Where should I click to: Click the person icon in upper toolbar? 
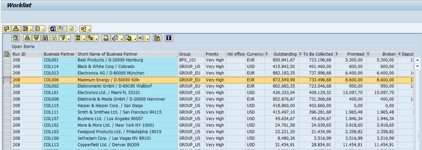16,29
